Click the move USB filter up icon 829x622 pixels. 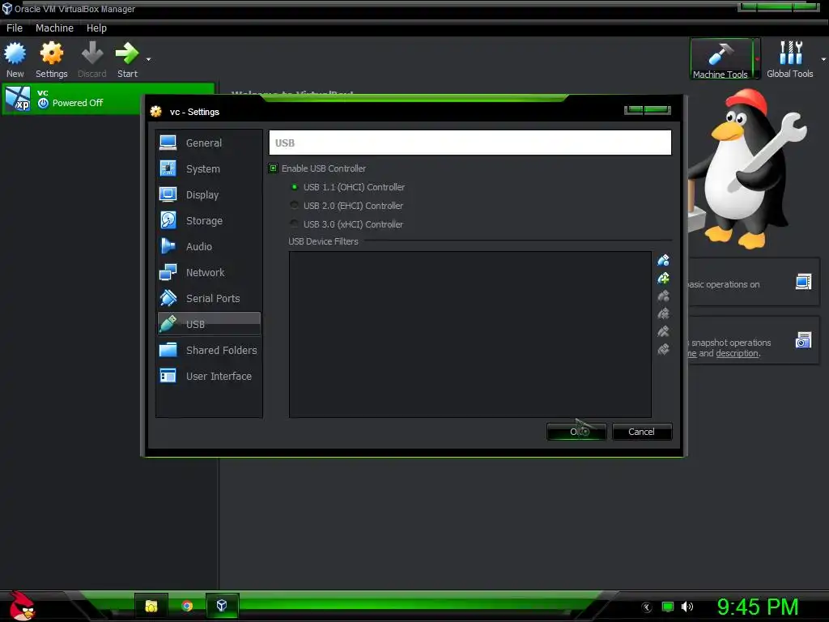click(x=664, y=331)
